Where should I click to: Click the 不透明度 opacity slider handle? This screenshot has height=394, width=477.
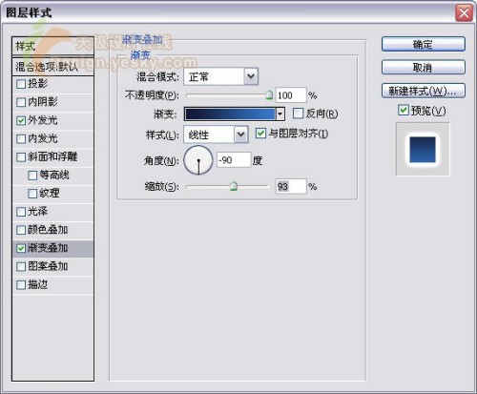(269, 94)
